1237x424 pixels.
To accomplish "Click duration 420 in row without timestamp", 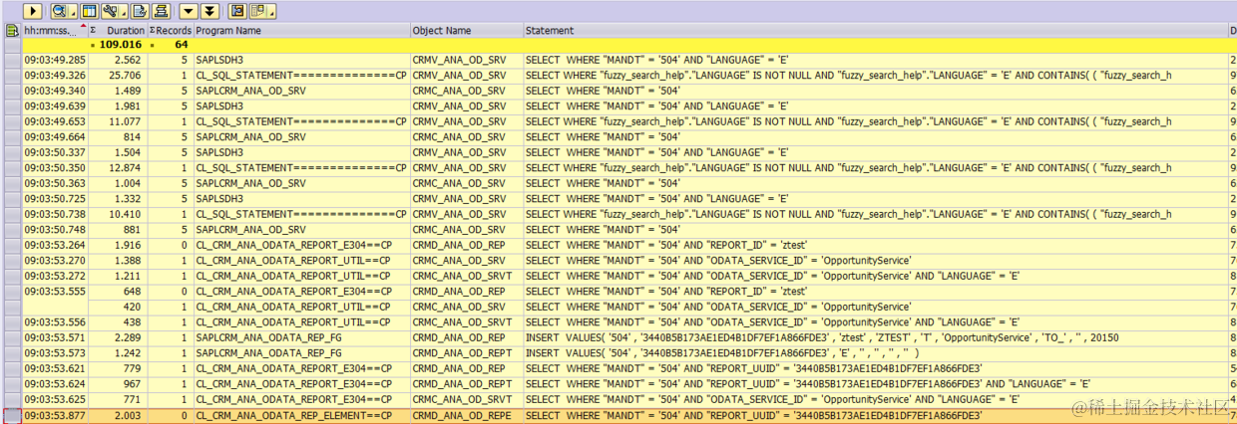I will point(133,307).
